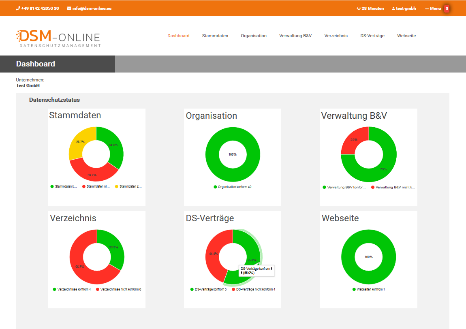Select the Webseite menu item
The width and height of the screenshot is (466, 329).
tap(406, 36)
